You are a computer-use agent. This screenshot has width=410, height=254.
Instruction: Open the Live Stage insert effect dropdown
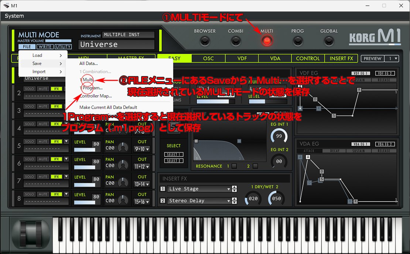tap(199, 189)
